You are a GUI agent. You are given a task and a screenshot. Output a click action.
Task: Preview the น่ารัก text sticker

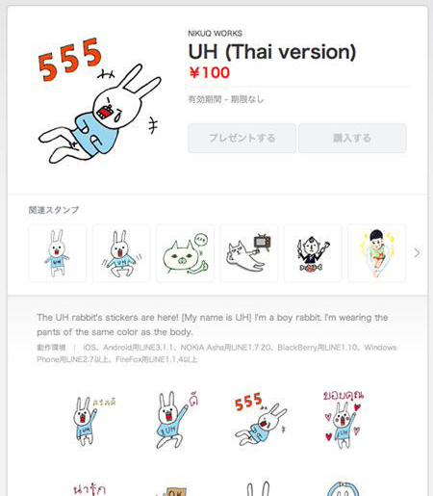click(x=89, y=488)
